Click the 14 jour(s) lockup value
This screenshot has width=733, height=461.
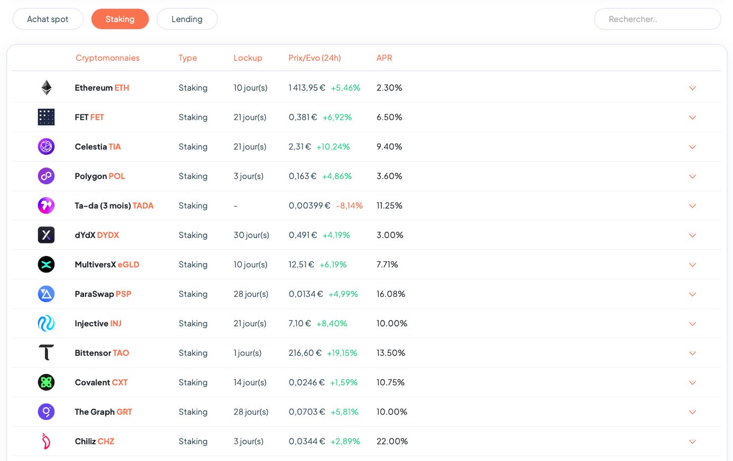(250, 382)
